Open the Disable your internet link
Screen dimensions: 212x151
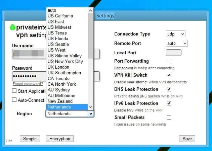[131, 82]
